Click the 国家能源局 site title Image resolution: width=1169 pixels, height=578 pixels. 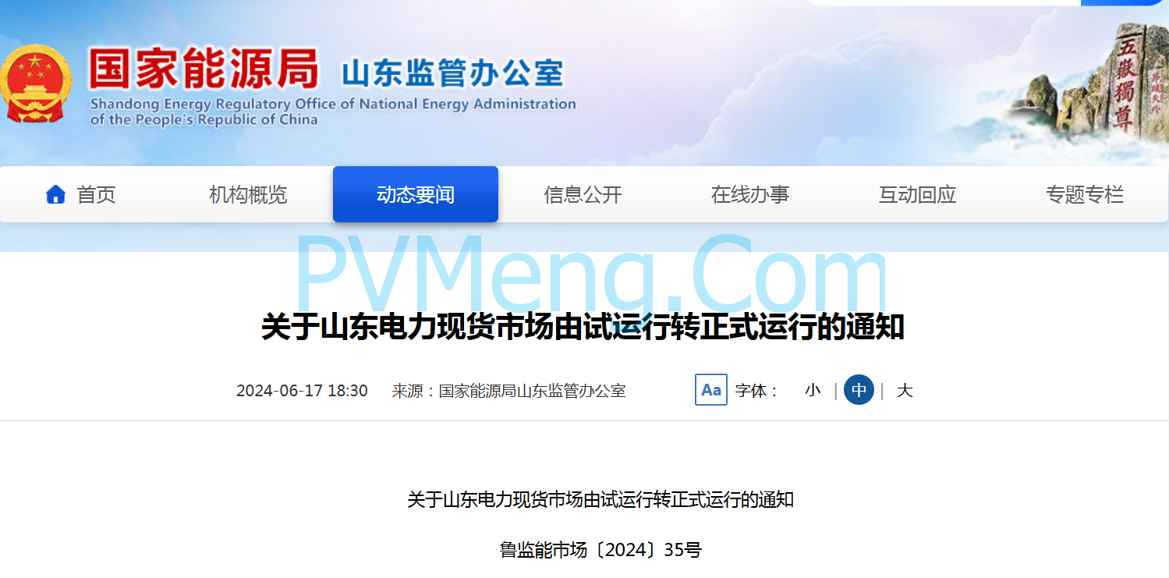pyautogui.click(x=204, y=69)
